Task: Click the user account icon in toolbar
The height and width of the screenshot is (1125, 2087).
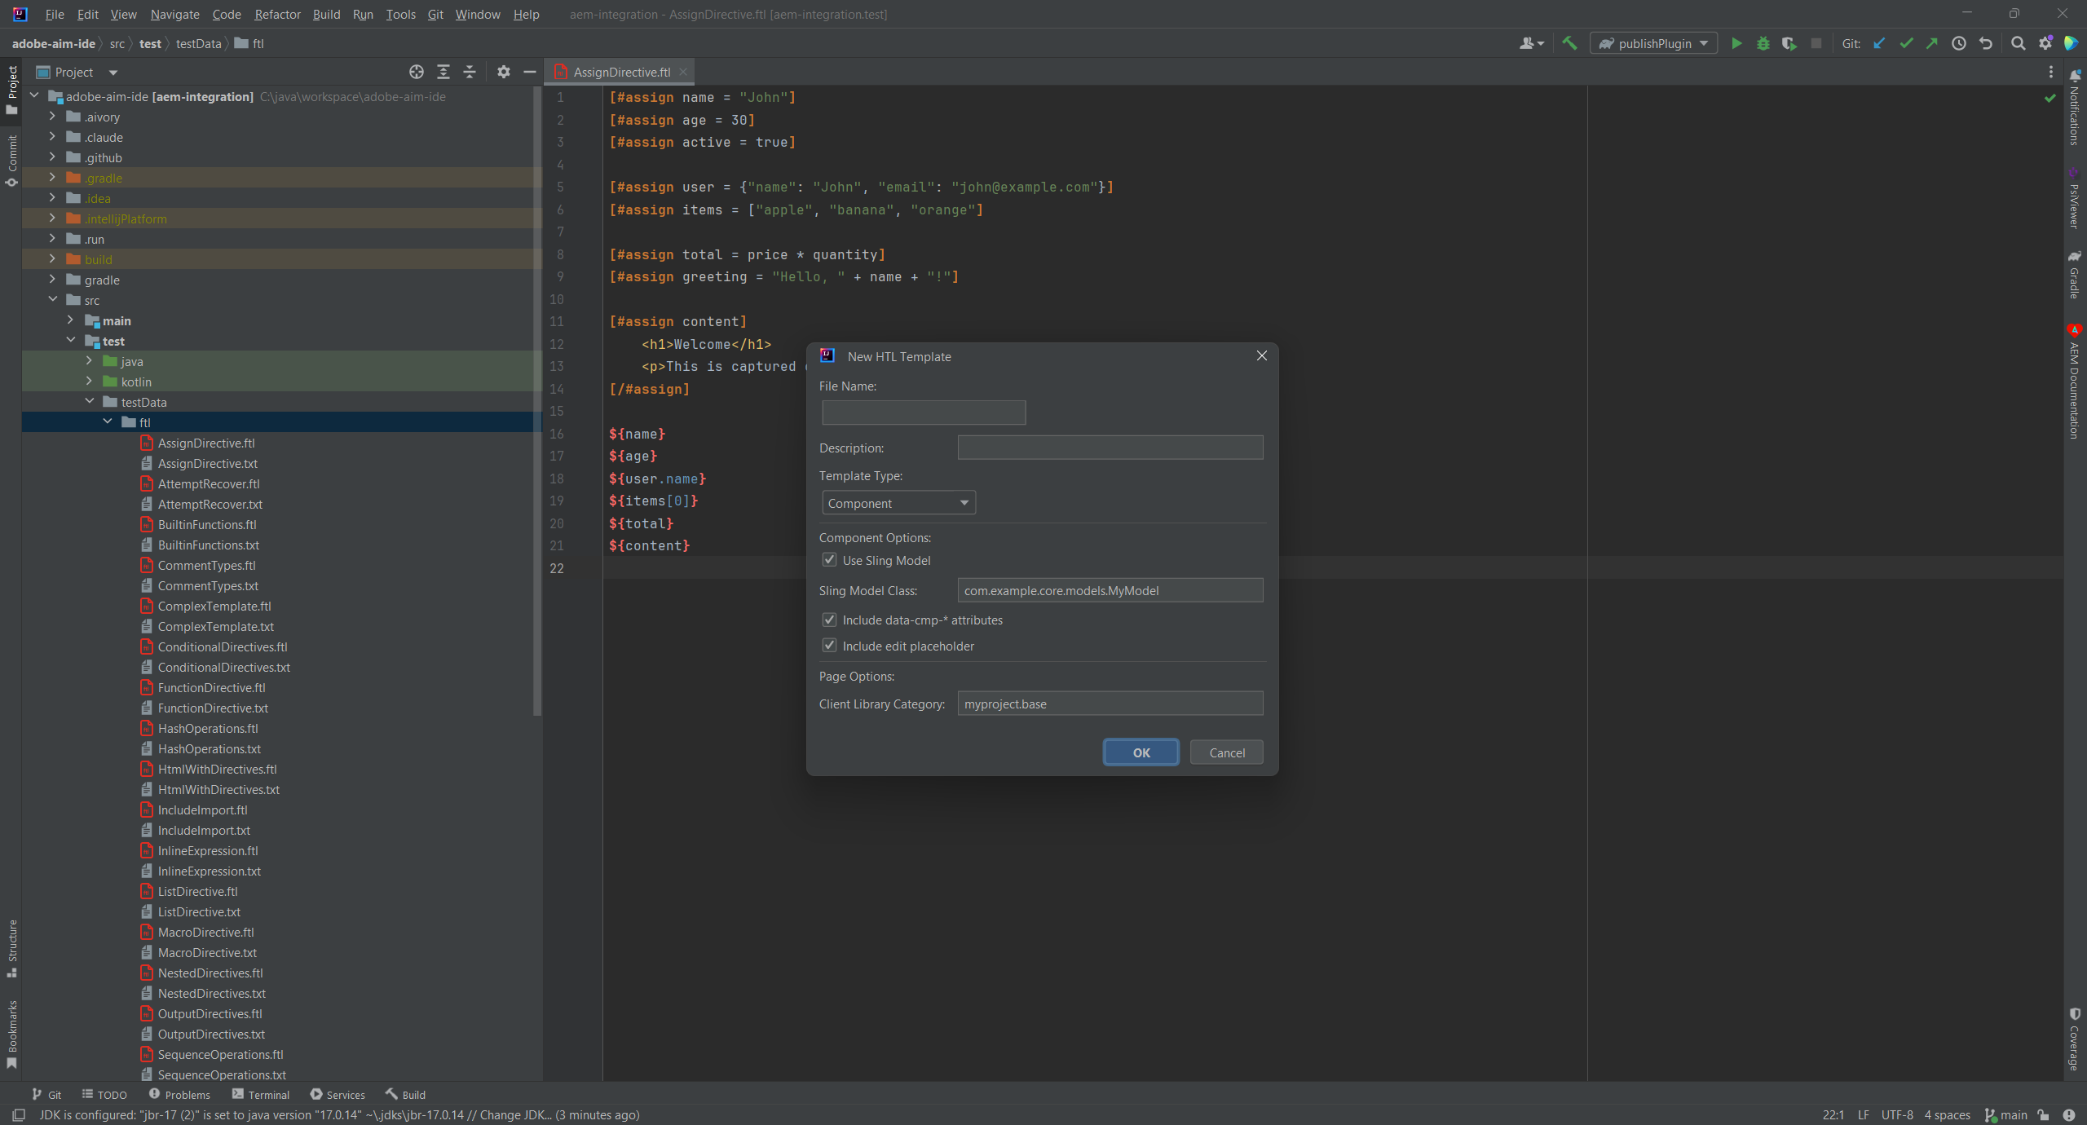Action: tap(1531, 43)
